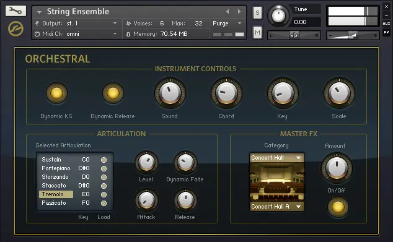
Task: Click the Tremolo key value E0
Action: pos(86,194)
